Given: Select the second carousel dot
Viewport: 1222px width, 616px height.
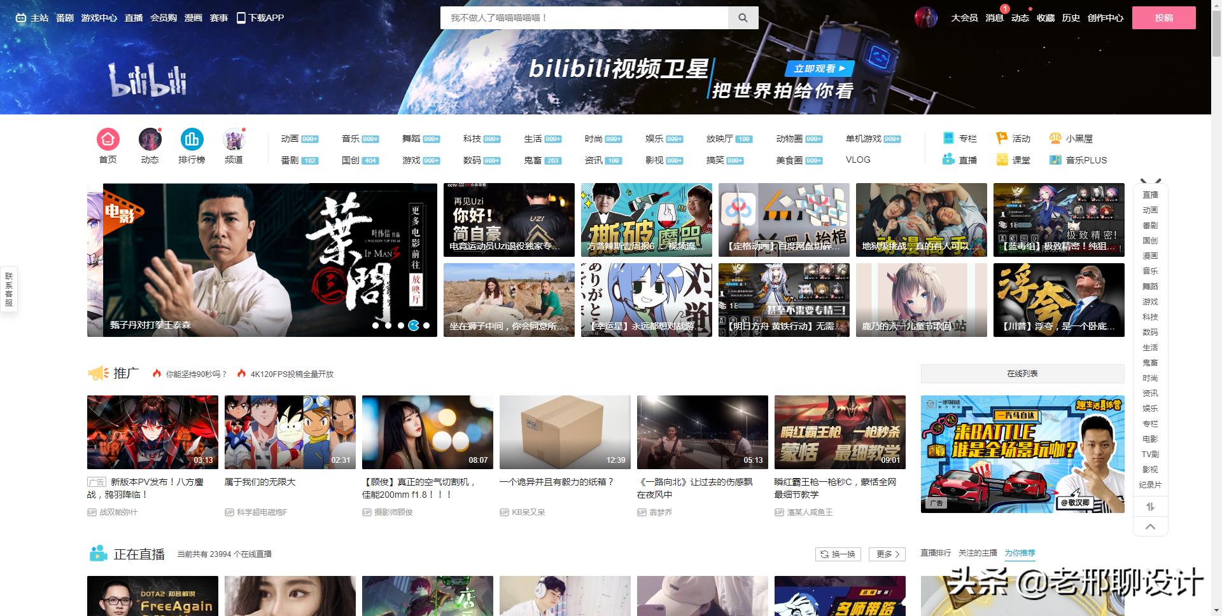Looking at the screenshot, I should pyautogui.click(x=388, y=325).
